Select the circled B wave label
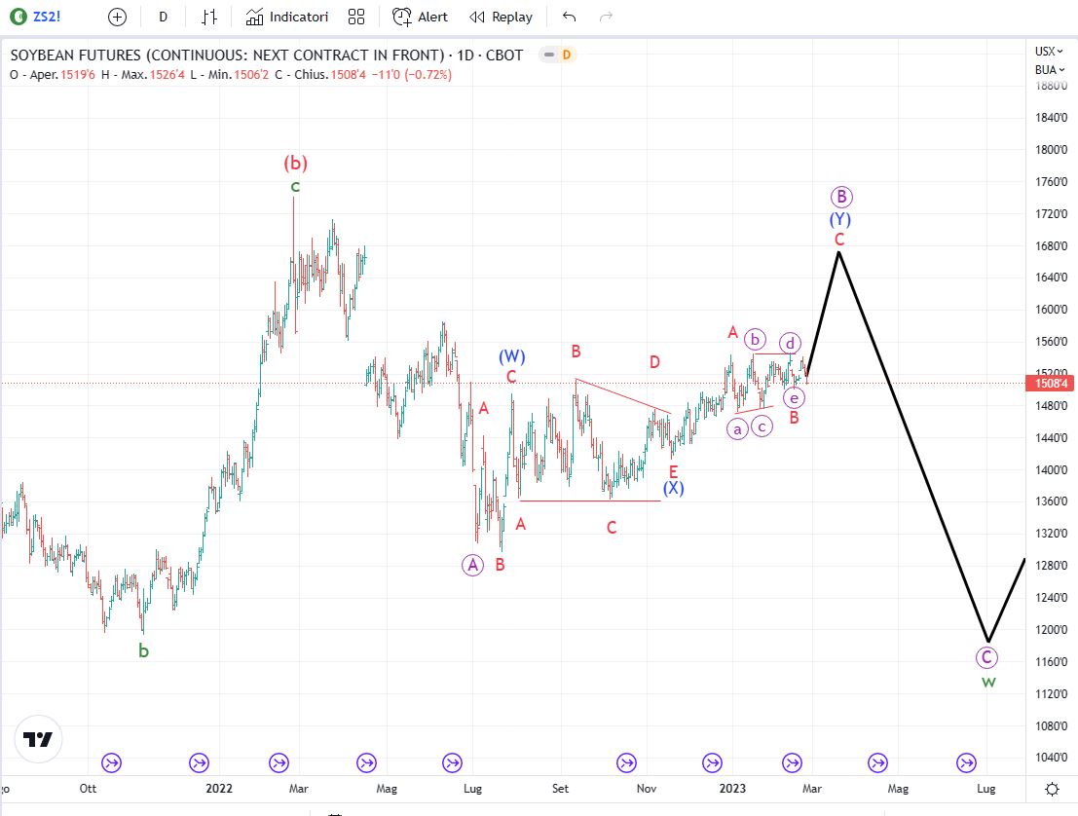1078x816 pixels. click(x=841, y=198)
